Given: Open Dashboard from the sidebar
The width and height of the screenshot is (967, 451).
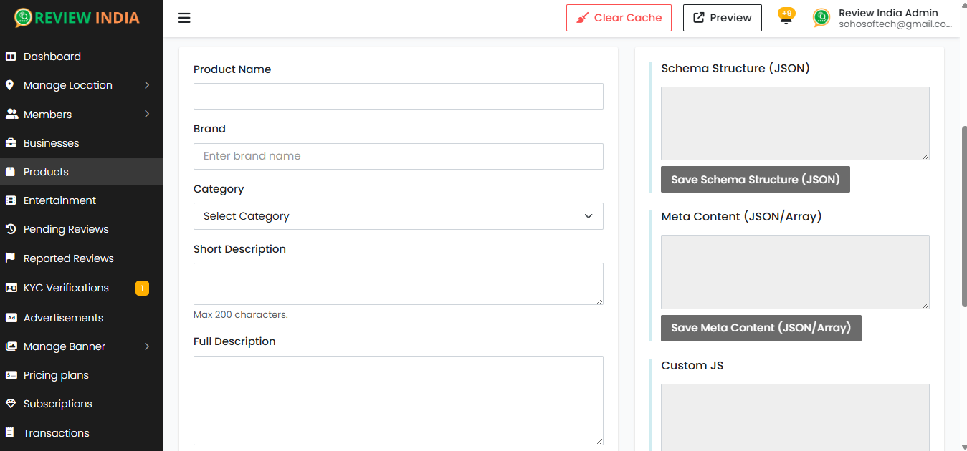Looking at the screenshot, I should click(x=82, y=57).
